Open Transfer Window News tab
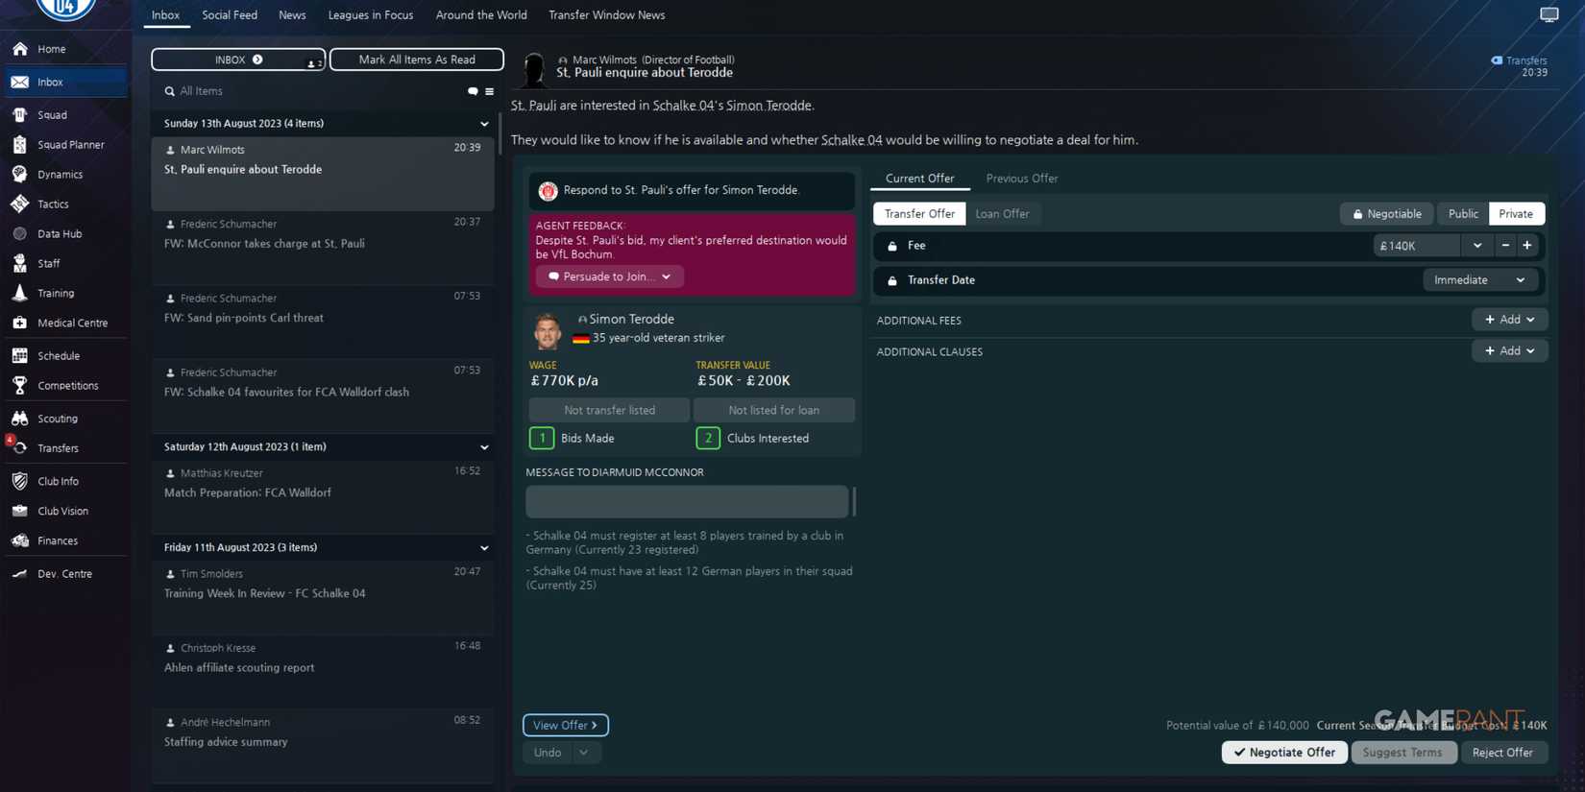The width and height of the screenshot is (1585, 792). 606,15
